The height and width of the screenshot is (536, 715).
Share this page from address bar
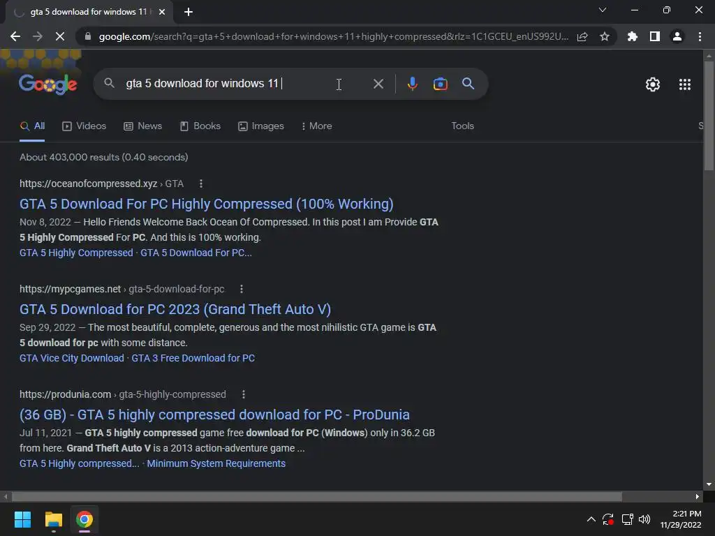[582, 36]
